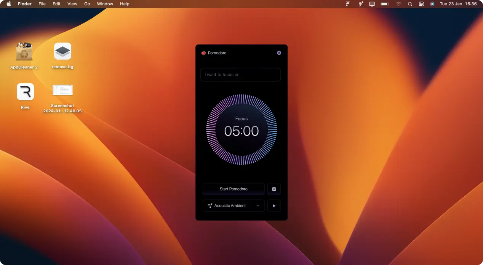Select the remove.bg desktop icon

pos(63,51)
